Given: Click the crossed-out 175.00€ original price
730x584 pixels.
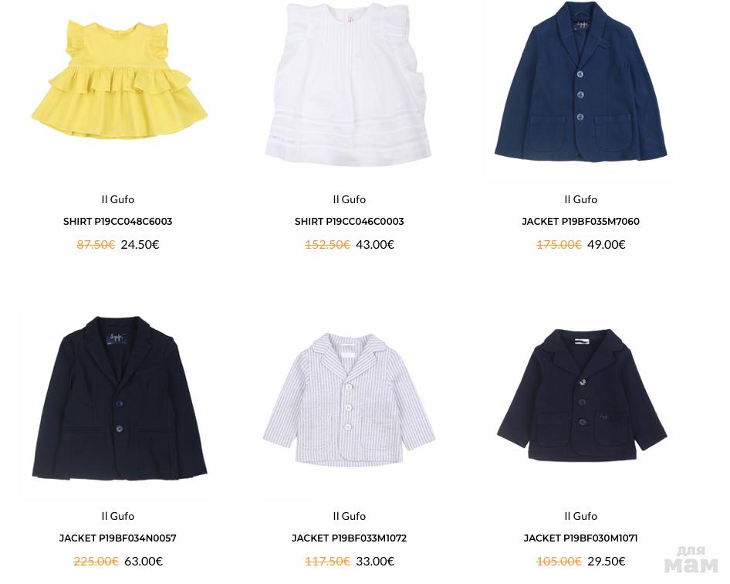Looking at the screenshot, I should [x=559, y=245].
